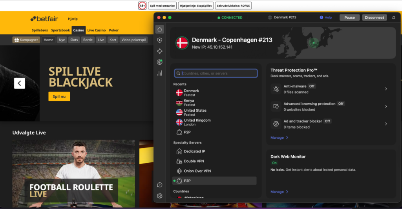Open Kampagner promotions button
Screen dimensions: 402x209
click(26, 40)
